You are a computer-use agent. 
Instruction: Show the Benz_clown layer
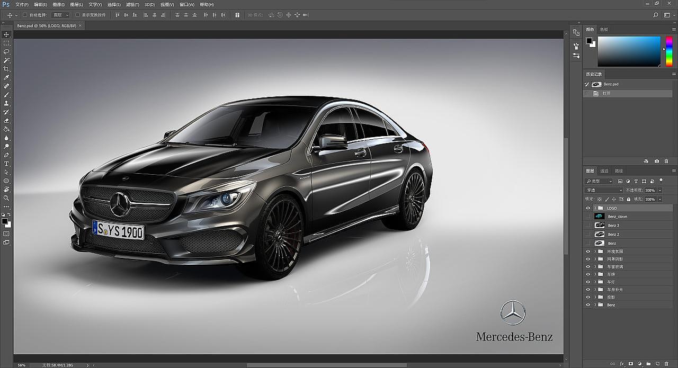[587, 217]
